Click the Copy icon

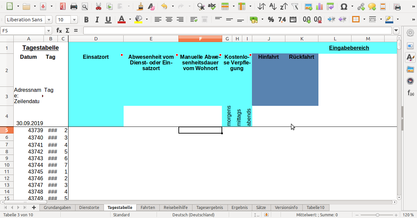click(109, 6)
